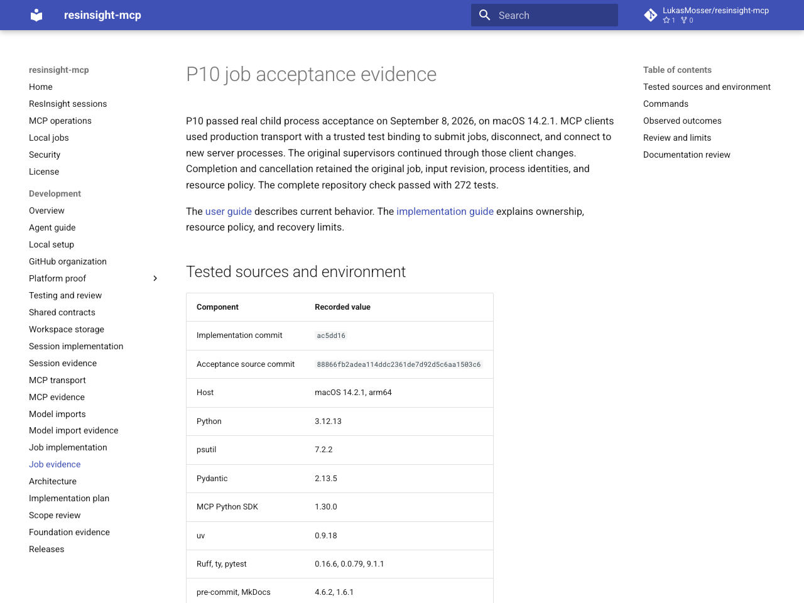Click the Python version 3.12.13 cell
The height and width of the screenshot is (603, 804).
(328, 421)
